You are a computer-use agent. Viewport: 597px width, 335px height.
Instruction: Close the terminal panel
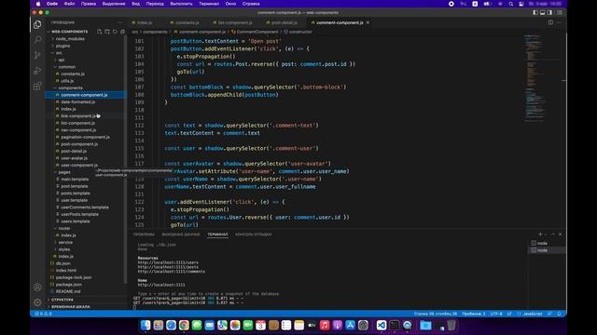(x=560, y=234)
